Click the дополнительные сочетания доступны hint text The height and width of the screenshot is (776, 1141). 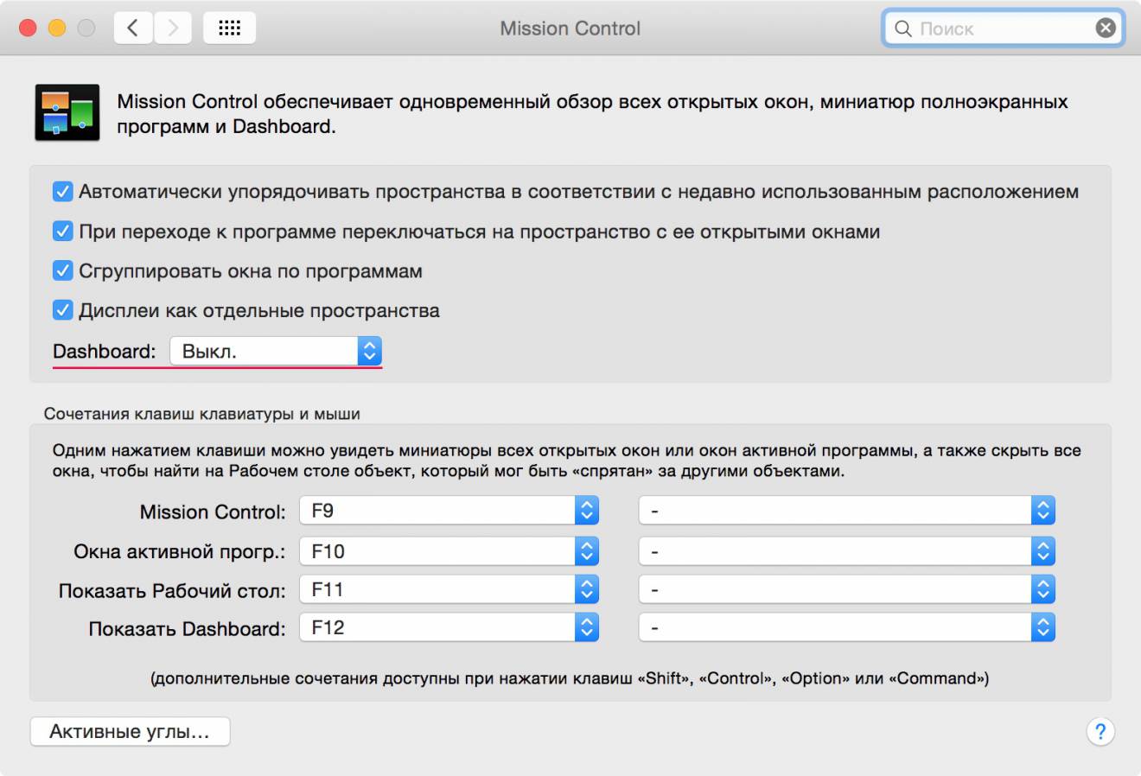click(570, 678)
